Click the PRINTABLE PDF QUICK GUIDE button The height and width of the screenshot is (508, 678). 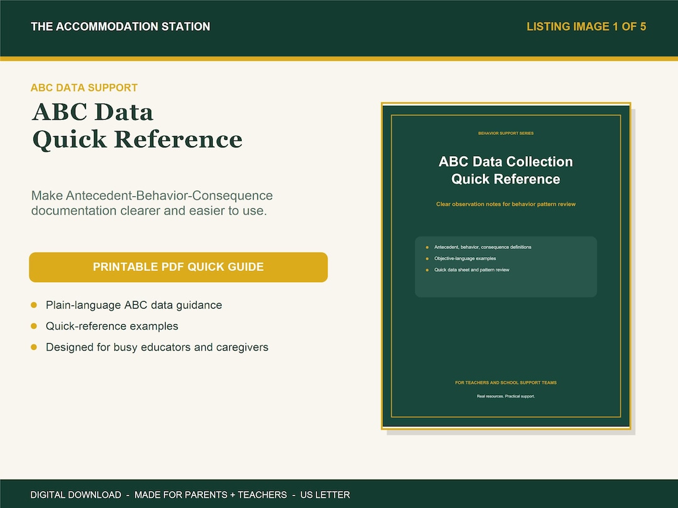pyautogui.click(x=178, y=267)
